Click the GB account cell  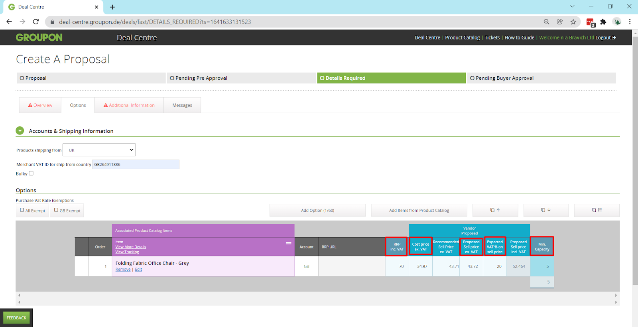[307, 266]
